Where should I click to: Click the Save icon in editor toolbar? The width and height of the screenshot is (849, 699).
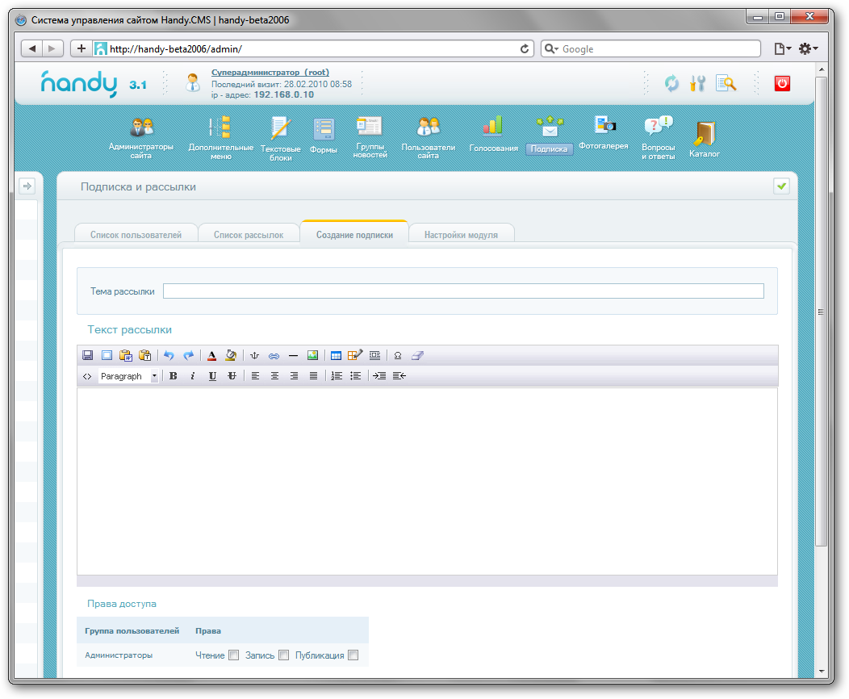click(x=88, y=355)
